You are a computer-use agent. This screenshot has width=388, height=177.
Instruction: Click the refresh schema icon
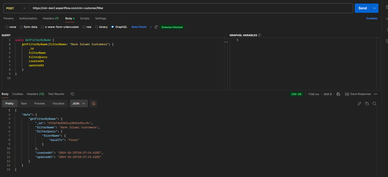pyautogui.click(x=156, y=27)
